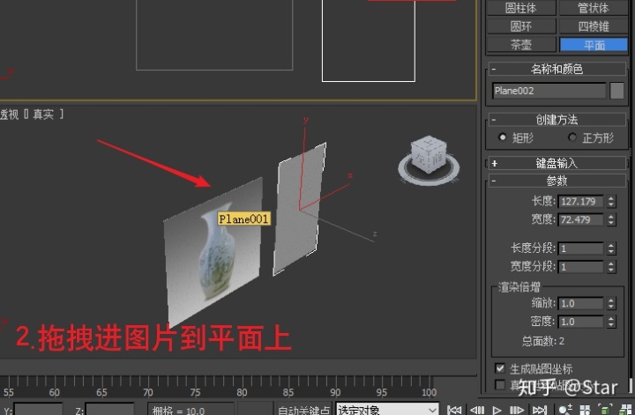
Task: Click frame 90 on the timeline
Action: pyautogui.click(x=335, y=392)
